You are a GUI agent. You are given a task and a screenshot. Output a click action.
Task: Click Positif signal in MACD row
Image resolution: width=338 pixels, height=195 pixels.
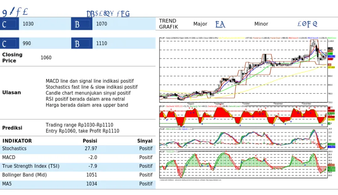(x=146, y=157)
